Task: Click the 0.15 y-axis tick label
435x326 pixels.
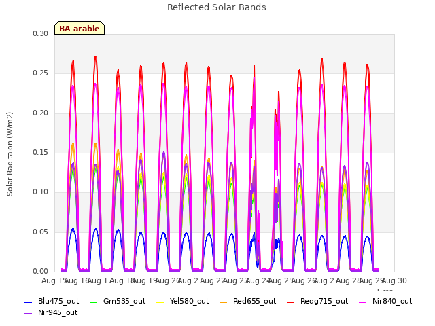Action: 41,152
